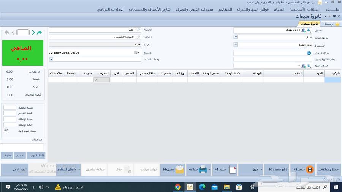Click the ملاحظات notes text box

click(22, 146)
